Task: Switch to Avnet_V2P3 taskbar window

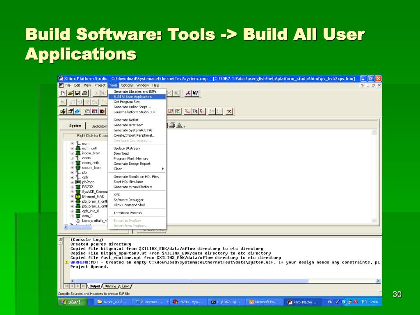Action: (112, 302)
